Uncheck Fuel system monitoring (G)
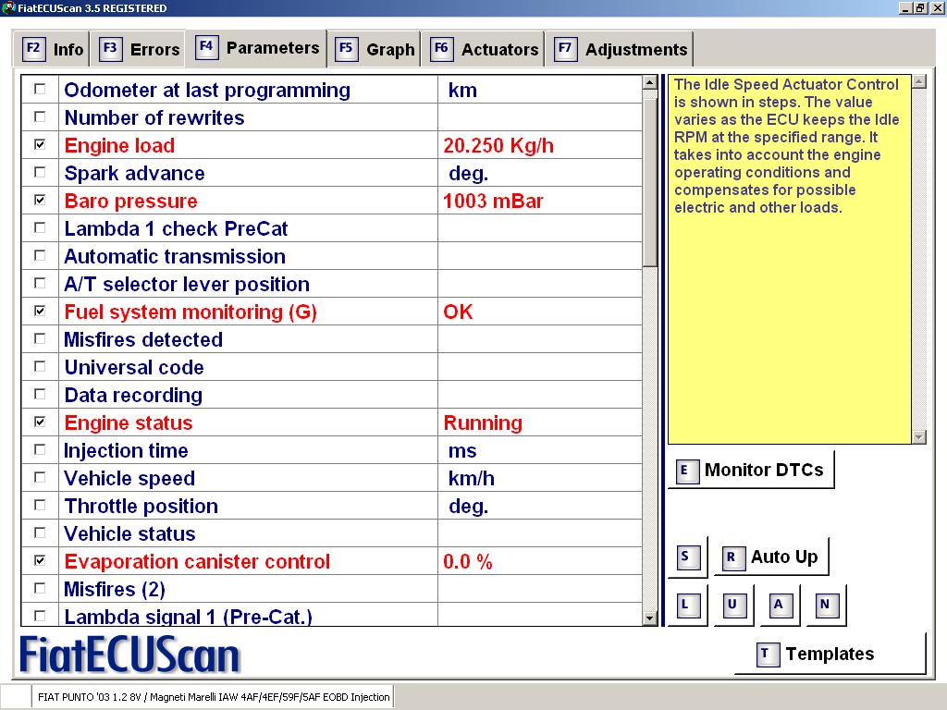The width and height of the screenshot is (947, 710). coord(40,312)
